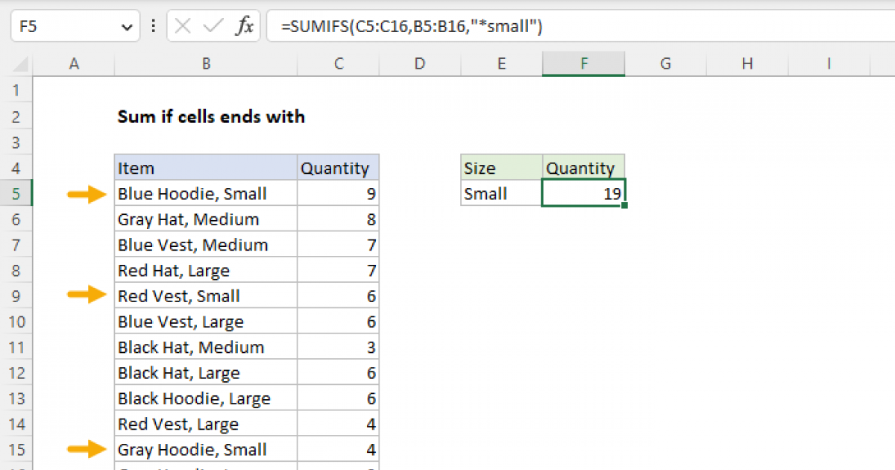This screenshot has height=470, width=895.
Task: Click the fill handle of cell F5
Action: (624, 205)
